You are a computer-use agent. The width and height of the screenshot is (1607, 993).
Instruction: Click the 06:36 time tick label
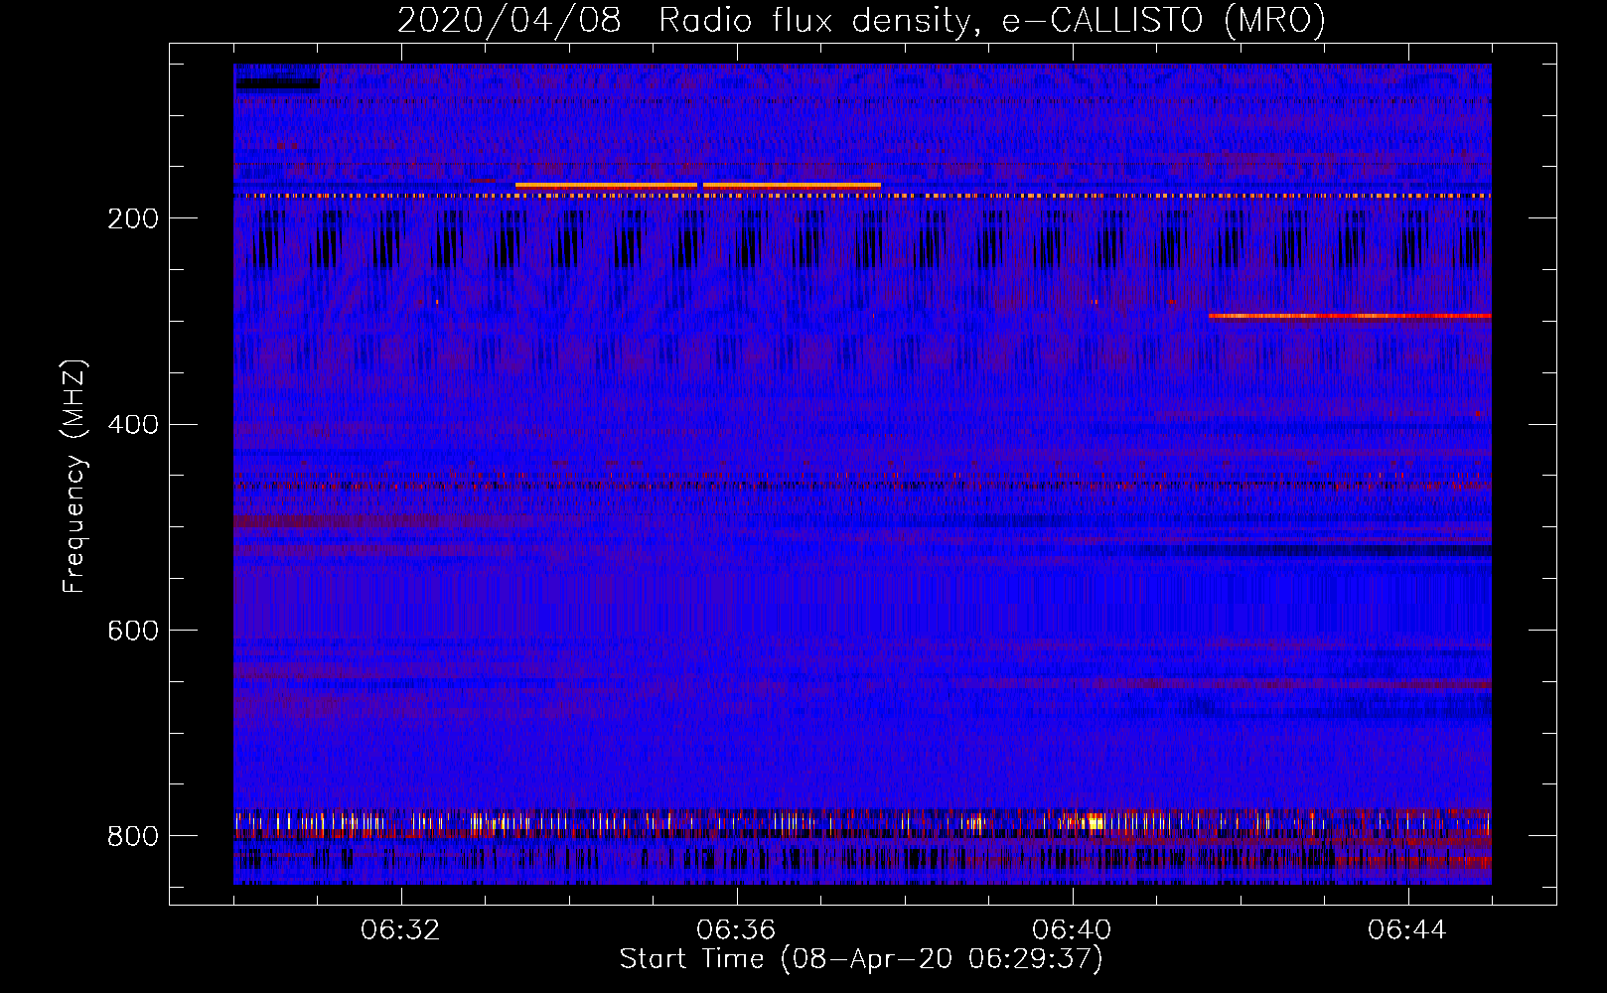736,930
